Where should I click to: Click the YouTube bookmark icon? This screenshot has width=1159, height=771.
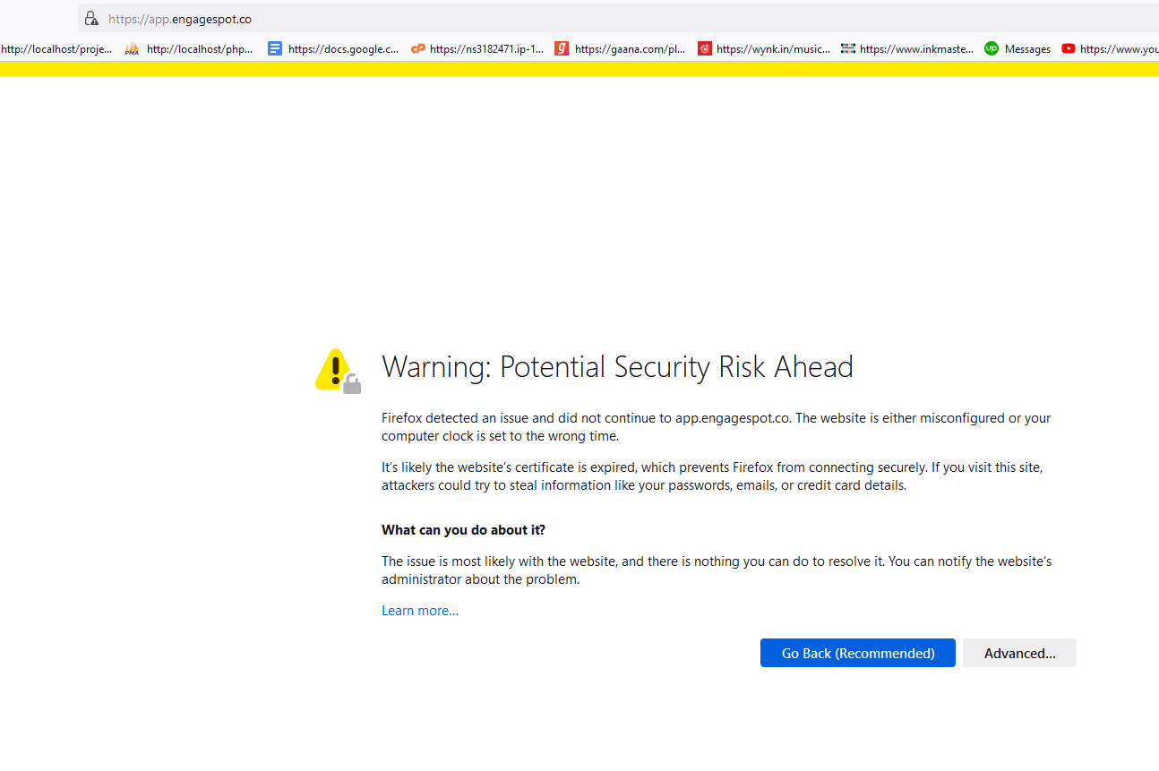coord(1069,49)
